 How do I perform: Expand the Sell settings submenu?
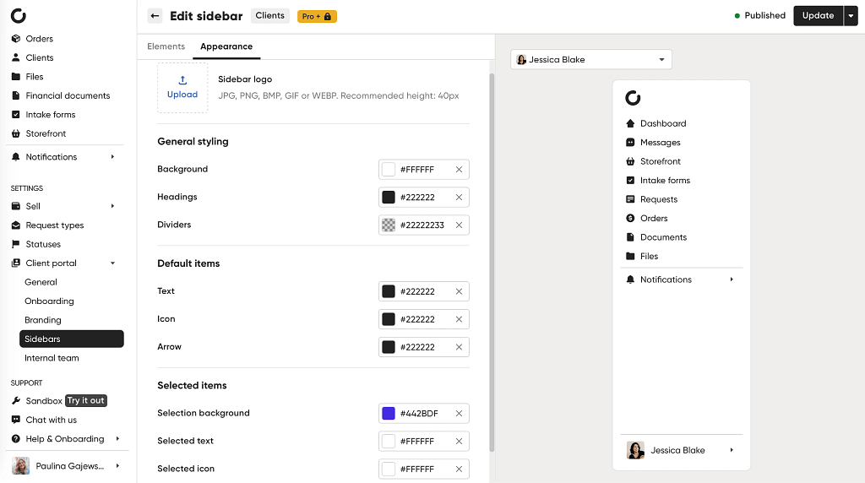click(x=112, y=206)
